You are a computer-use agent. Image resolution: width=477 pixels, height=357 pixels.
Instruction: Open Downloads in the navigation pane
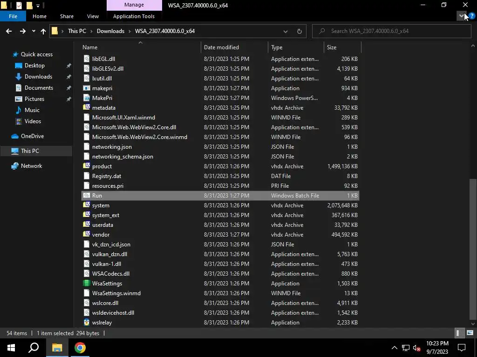pyautogui.click(x=38, y=77)
